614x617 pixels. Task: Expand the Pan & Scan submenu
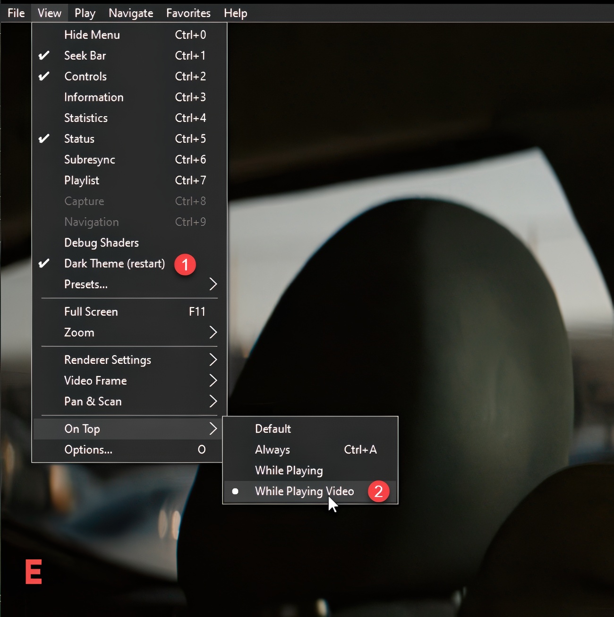coord(129,402)
